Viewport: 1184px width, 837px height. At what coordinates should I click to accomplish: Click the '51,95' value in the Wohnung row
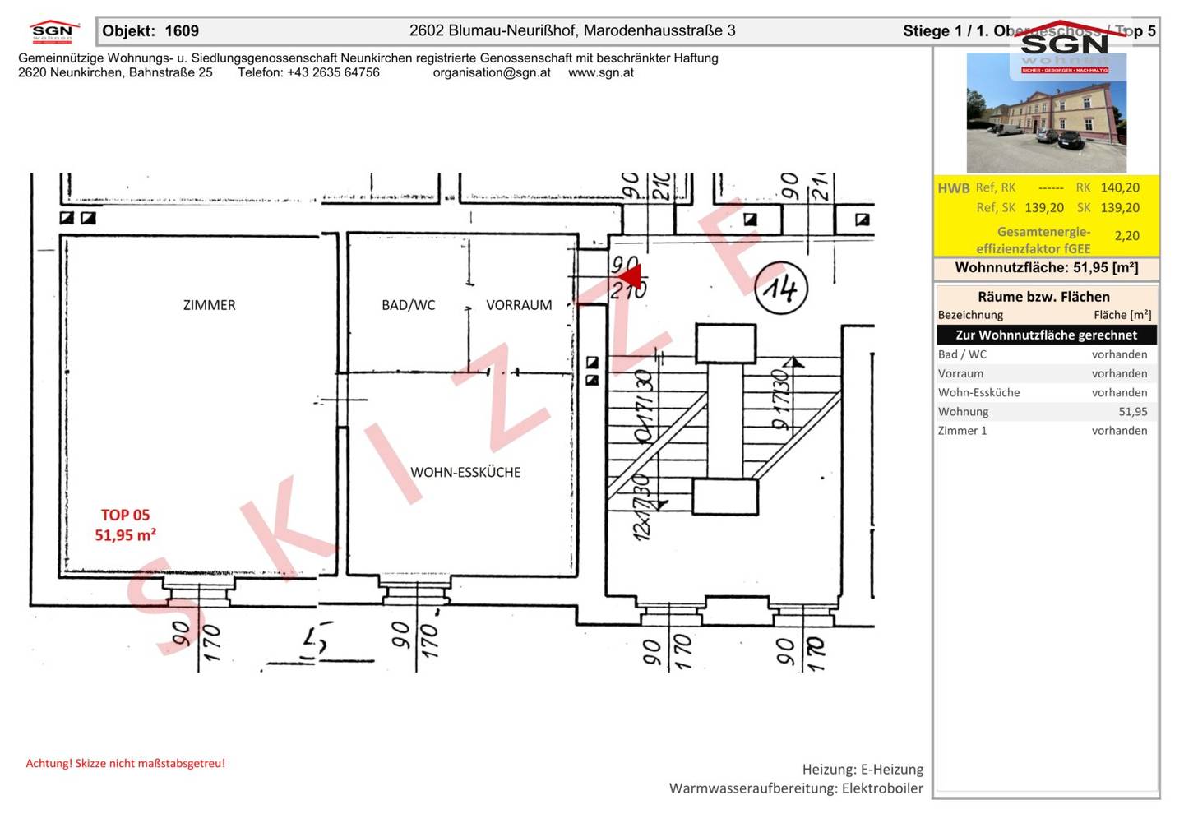click(1132, 412)
